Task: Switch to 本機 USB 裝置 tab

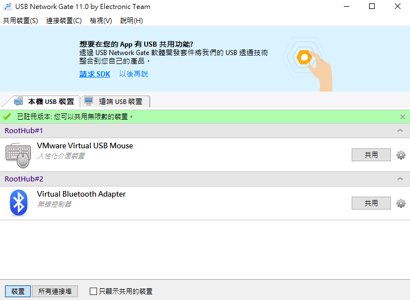Action: pos(44,101)
